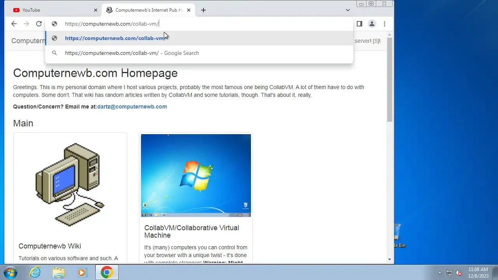The width and height of the screenshot is (498, 280).
Task: Open a new browser tab
Action: click(x=203, y=10)
